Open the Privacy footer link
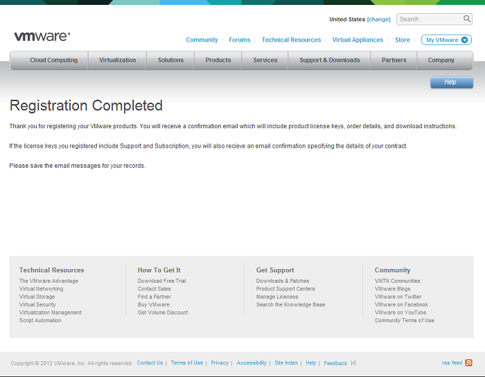Image resolution: width=485 pixels, height=377 pixels. (220, 363)
